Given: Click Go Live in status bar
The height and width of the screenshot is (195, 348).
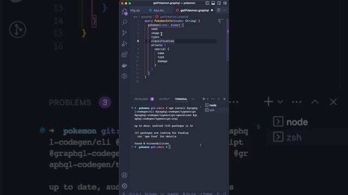Looking at the screenshot, I should coord(189,193).
